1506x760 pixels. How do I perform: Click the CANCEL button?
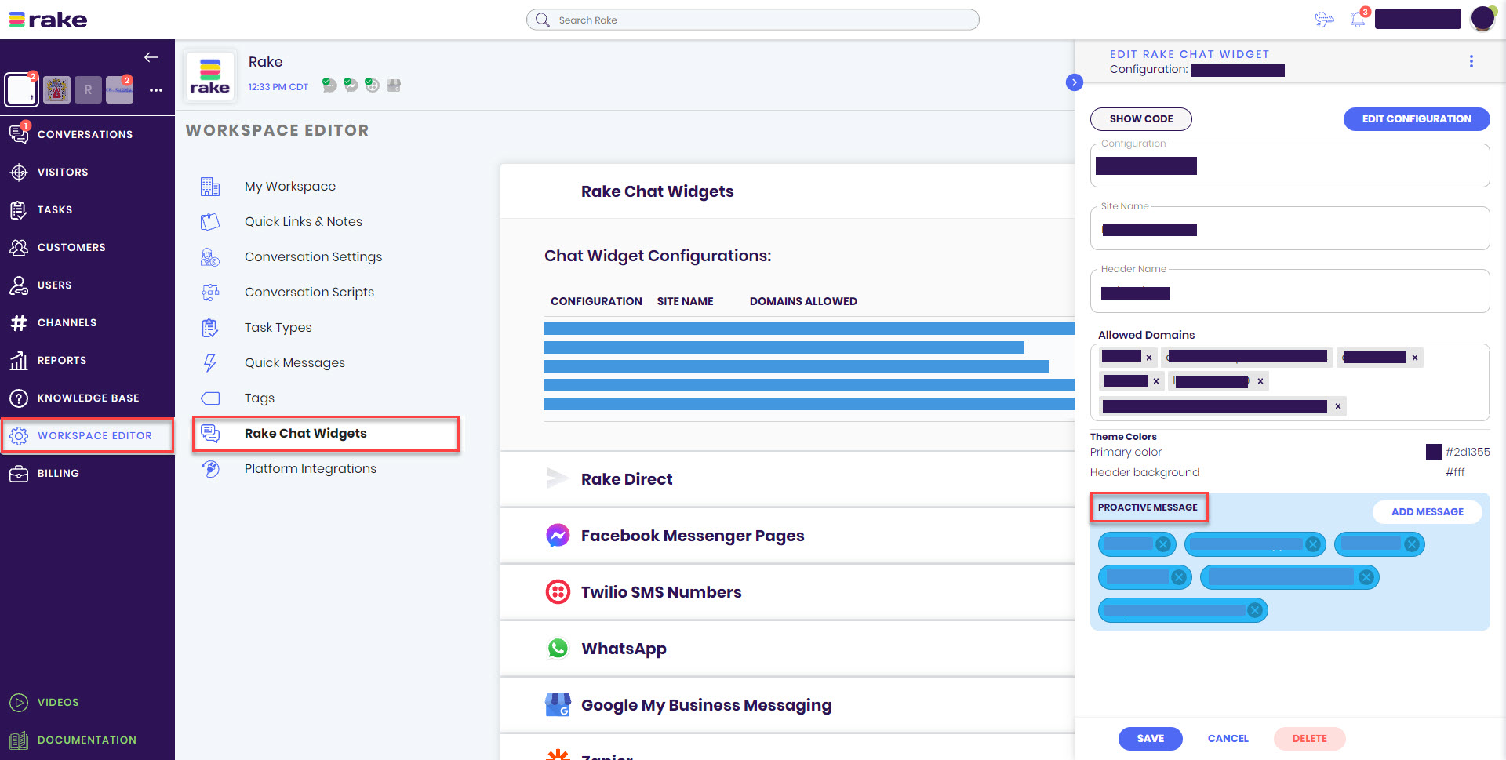pos(1228,739)
